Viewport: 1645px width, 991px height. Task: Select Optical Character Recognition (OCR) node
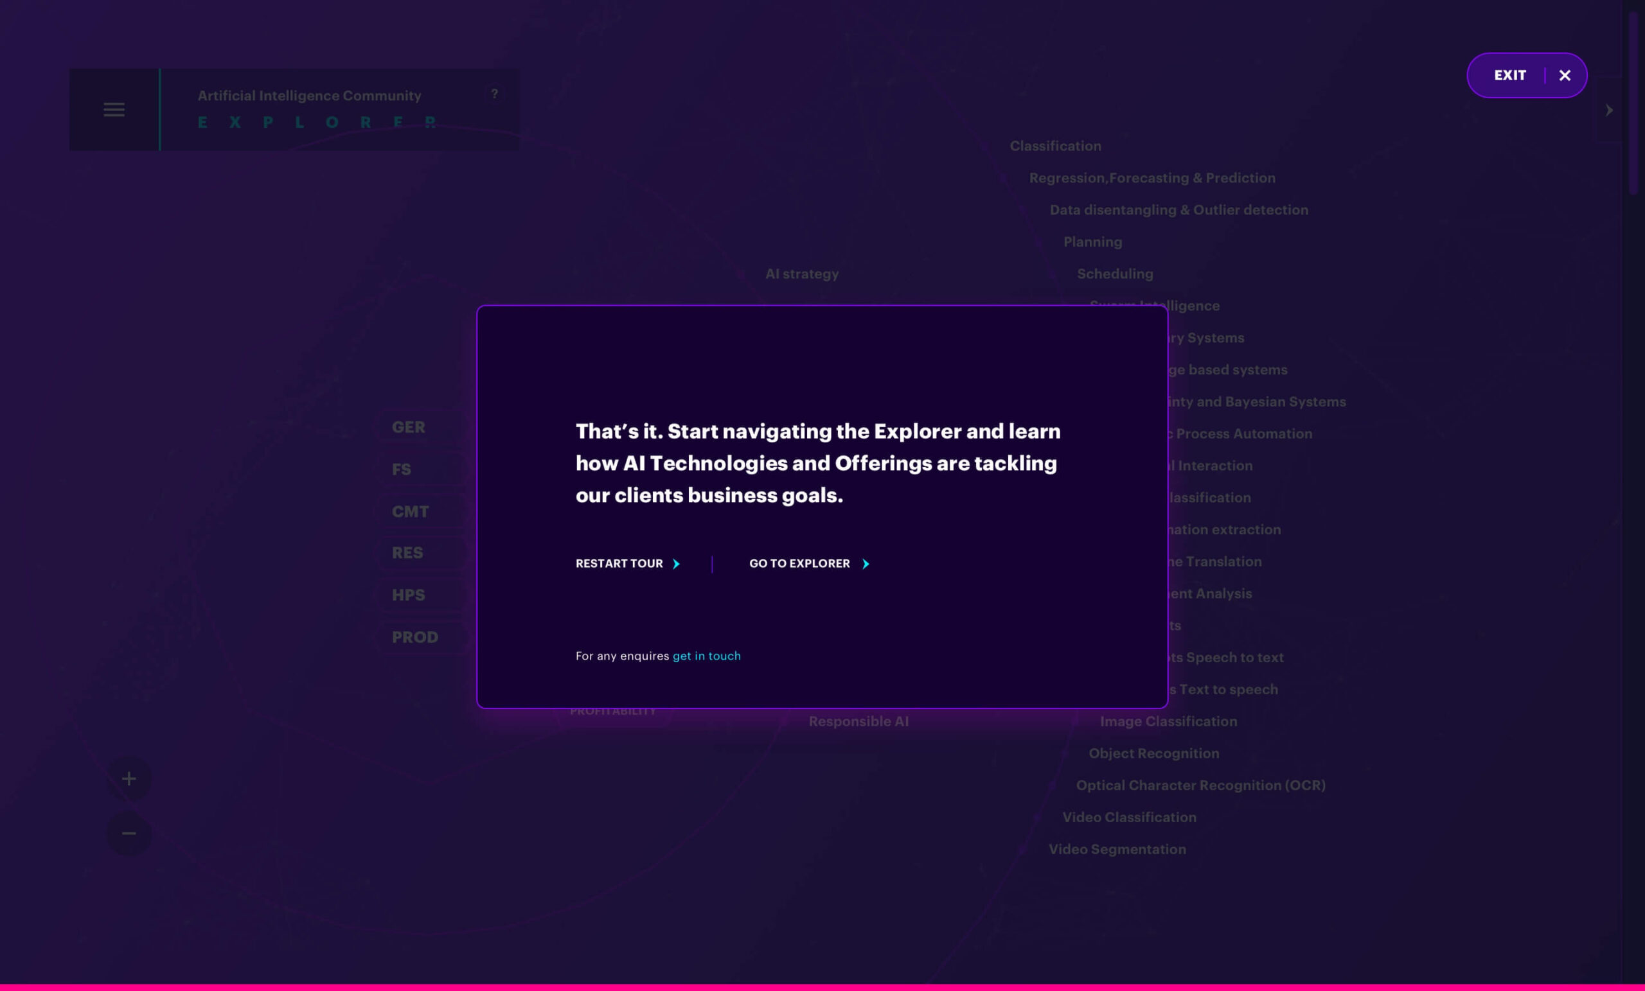1200,785
